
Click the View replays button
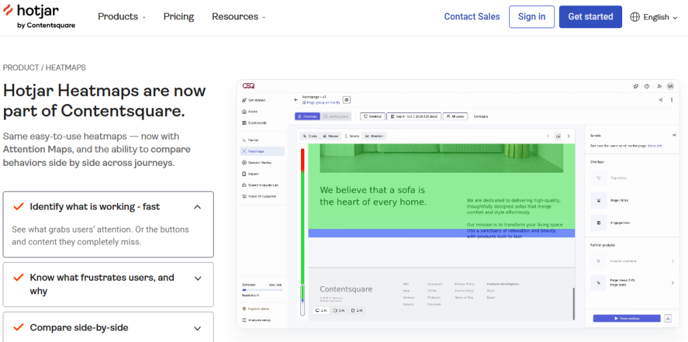627,318
